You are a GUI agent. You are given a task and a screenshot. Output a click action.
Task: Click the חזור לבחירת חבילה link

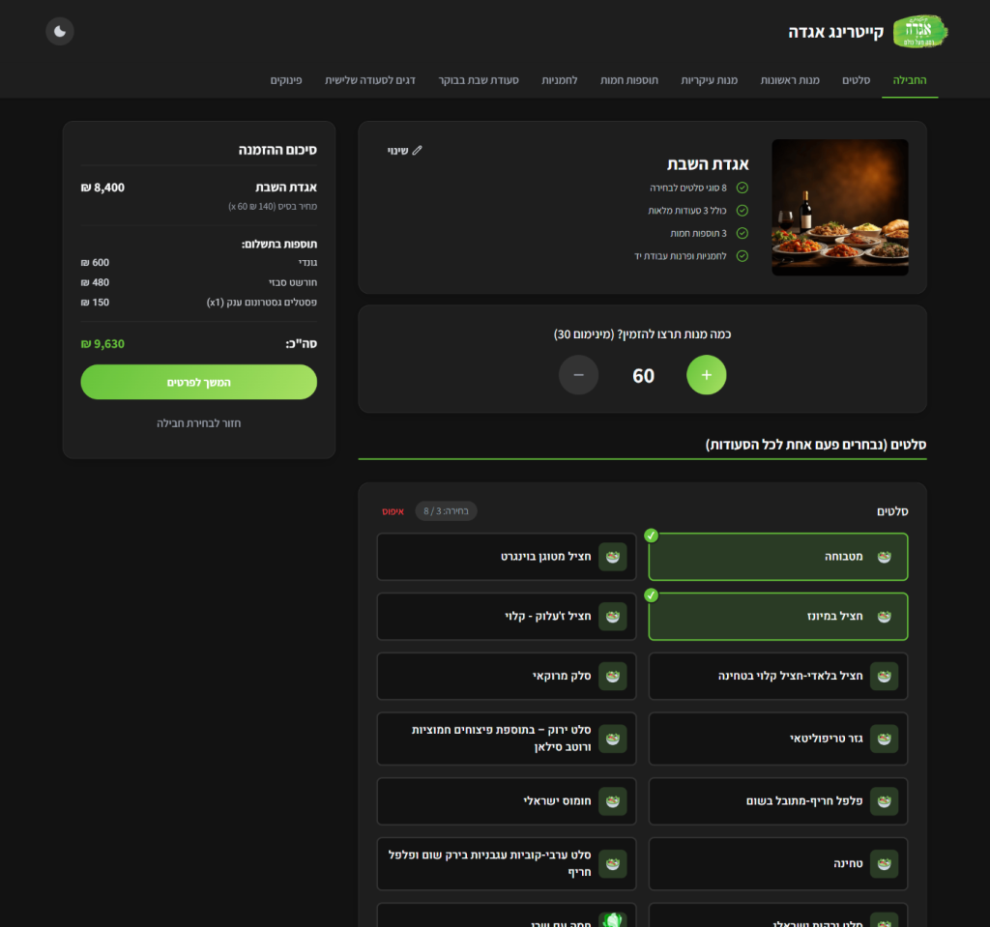199,423
